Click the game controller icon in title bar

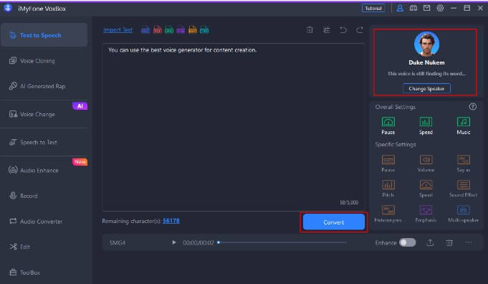click(x=413, y=9)
